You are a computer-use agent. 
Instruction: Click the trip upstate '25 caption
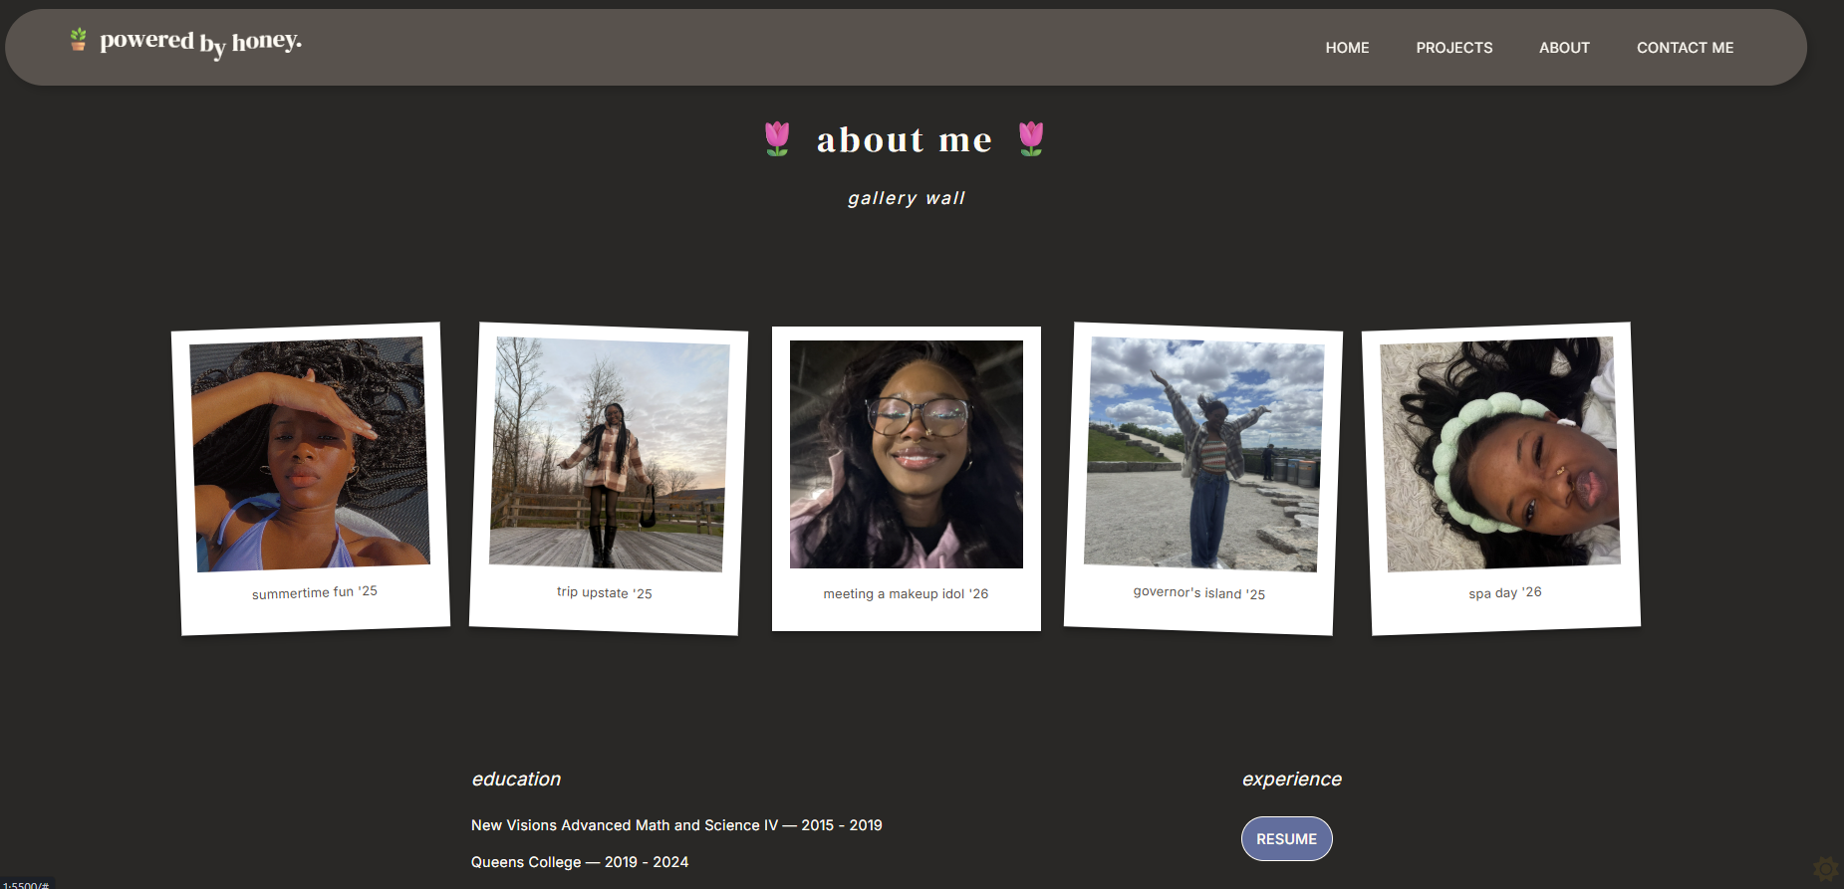[604, 592]
